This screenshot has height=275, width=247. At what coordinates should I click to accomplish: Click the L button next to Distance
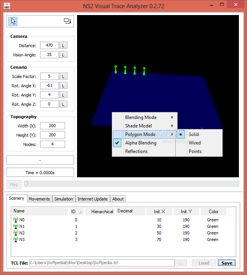pos(63,46)
